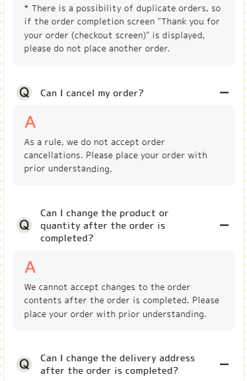The width and height of the screenshot is (247, 381).
Task: Click the Q icon beside "Can I cancel my order?"
Action: pyautogui.click(x=24, y=92)
